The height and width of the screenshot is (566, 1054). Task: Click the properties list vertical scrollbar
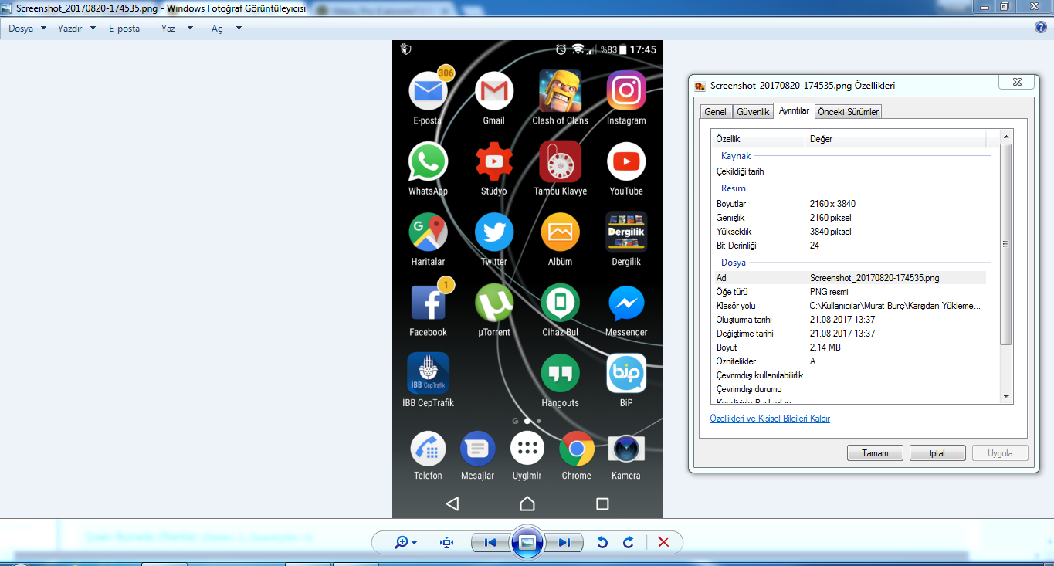tap(1005, 244)
